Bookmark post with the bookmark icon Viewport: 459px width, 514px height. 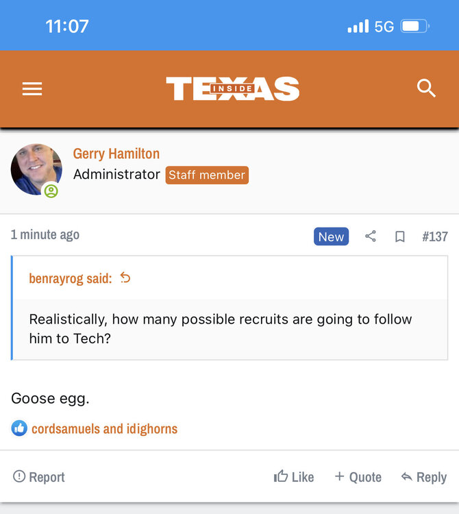tap(400, 236)
